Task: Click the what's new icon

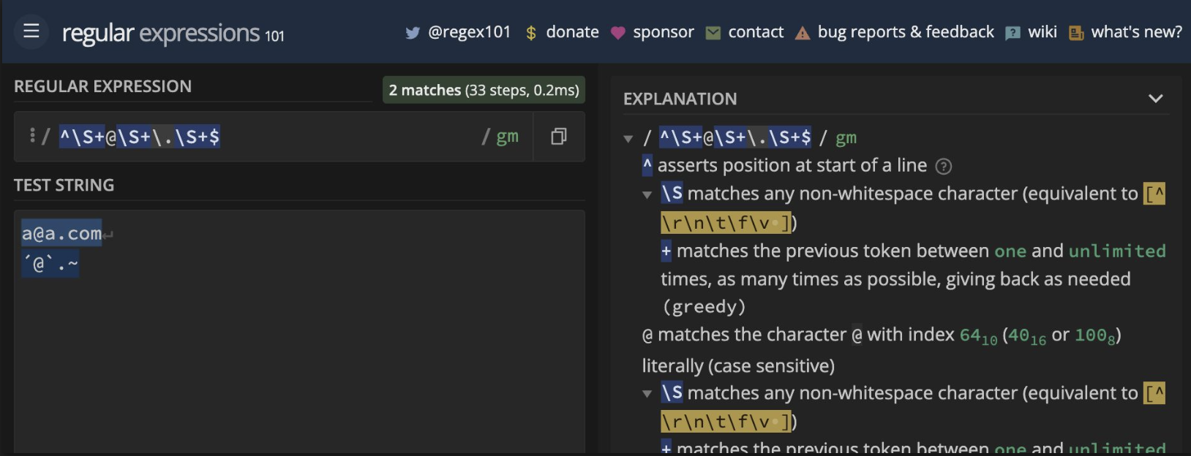Action: point(1076,33)
